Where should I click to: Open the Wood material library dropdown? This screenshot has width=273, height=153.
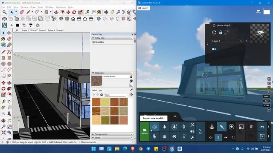116,95
